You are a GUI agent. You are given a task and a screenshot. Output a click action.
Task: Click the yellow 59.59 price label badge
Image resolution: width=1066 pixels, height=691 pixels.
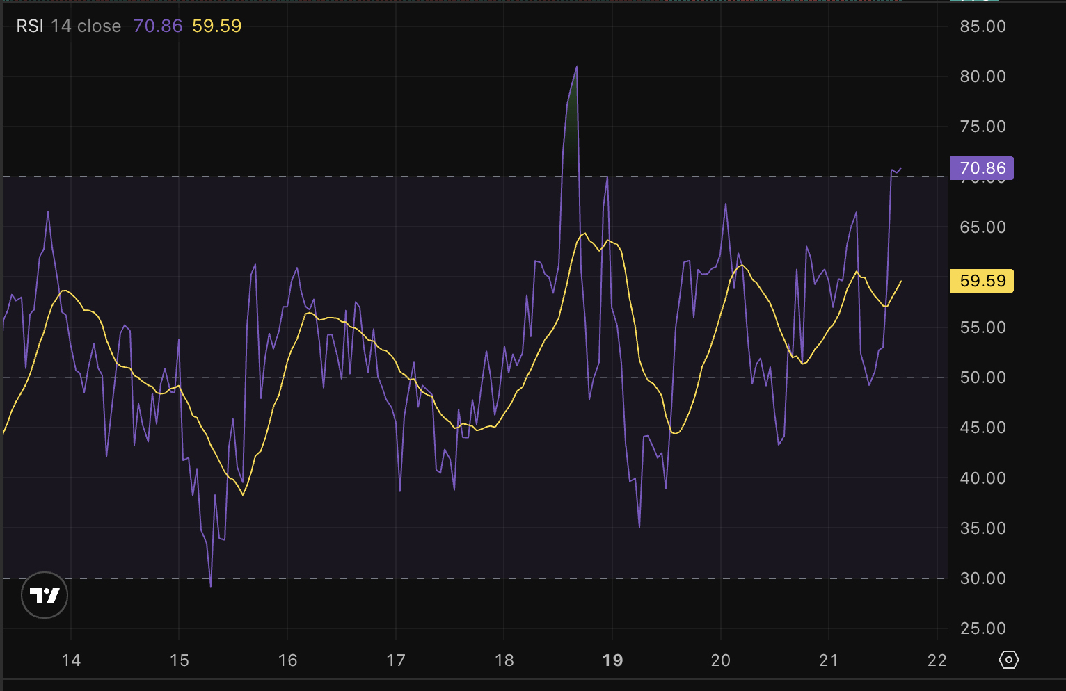tap(981, 281)
